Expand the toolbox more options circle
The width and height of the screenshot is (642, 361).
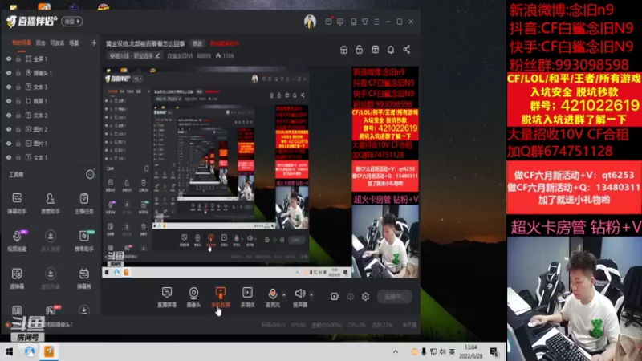(90, 175)
